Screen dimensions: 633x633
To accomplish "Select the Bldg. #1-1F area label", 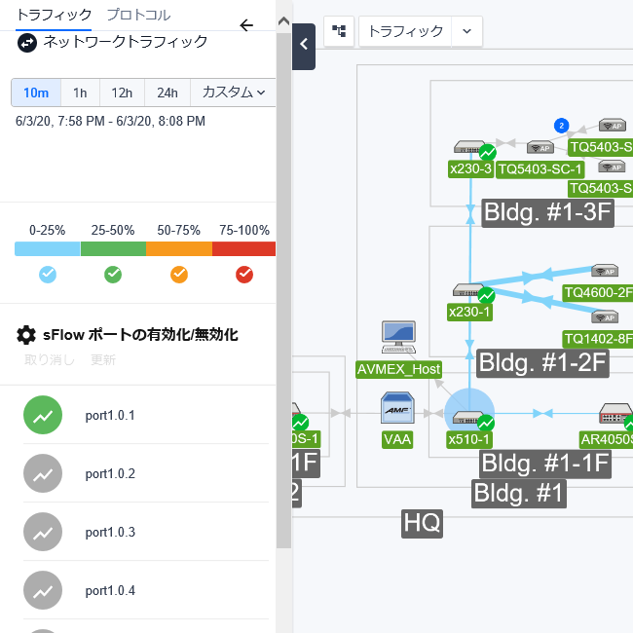I will coord(545,464).
